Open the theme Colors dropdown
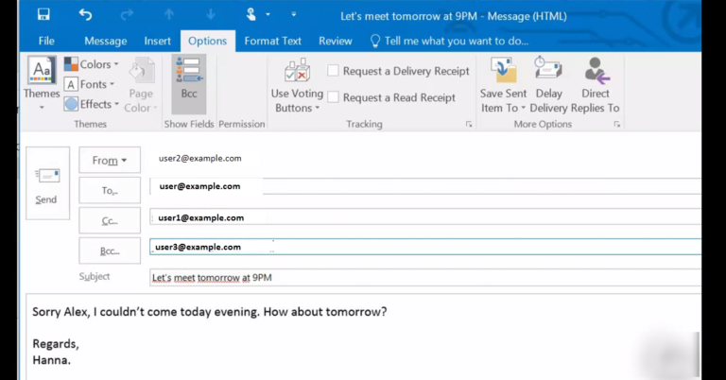Viewport: 726px width, 380px height. pos(91,64)
